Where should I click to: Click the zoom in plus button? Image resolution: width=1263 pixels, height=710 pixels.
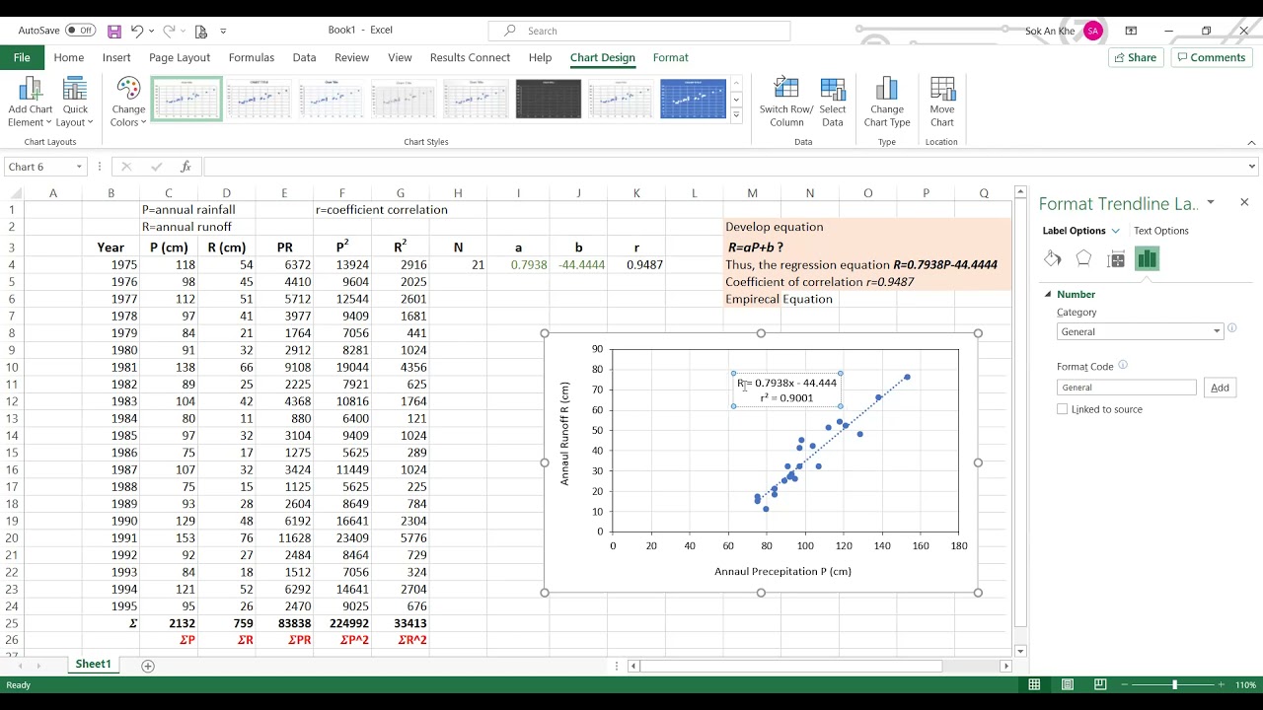click(1222, 684)
